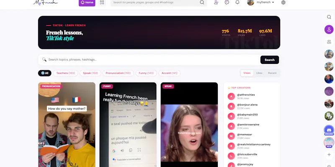Open creator @bonjour.alena
Viewport: 335px width, 167px height.
(247, 105)
